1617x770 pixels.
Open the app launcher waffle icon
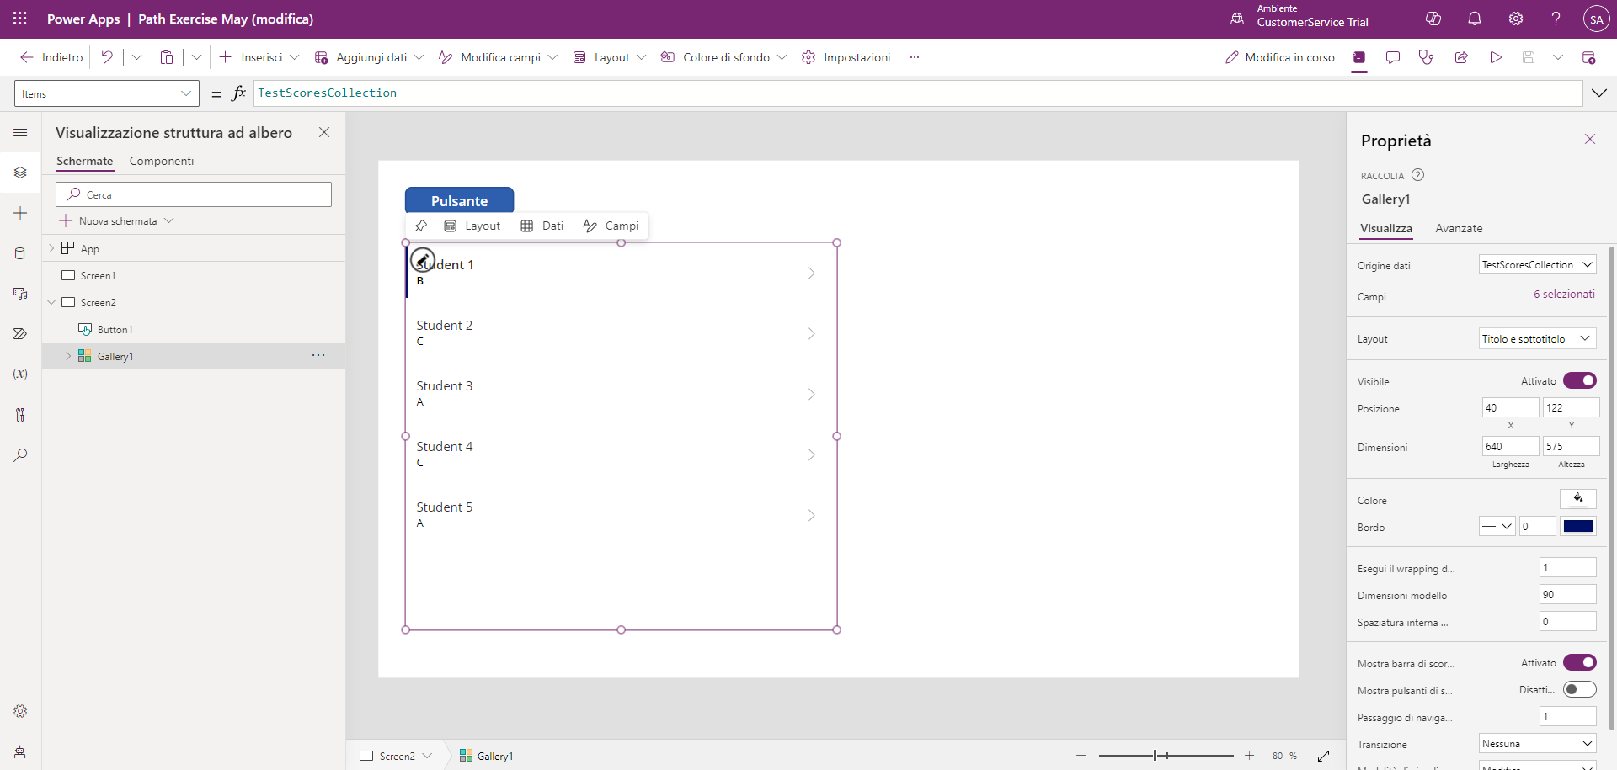coord(20,19)
